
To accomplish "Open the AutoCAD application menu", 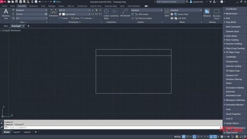I will (x=3, y=2).
